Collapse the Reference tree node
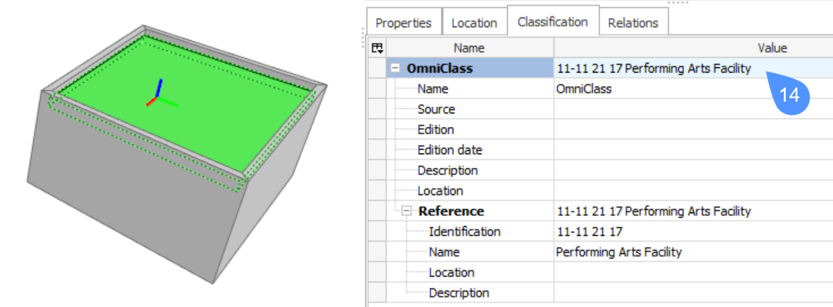Image resolution: width=833 pixels, height=307 pixels. 407,211
